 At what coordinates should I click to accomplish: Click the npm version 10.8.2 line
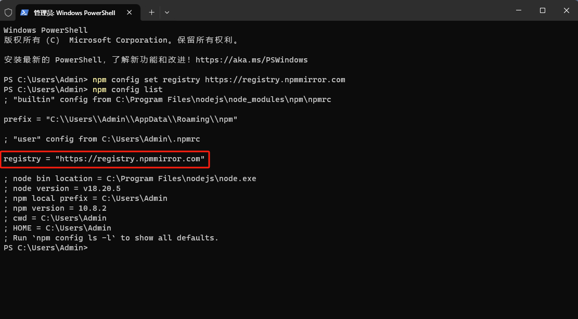pyautogui.click(x=55, y=208)
